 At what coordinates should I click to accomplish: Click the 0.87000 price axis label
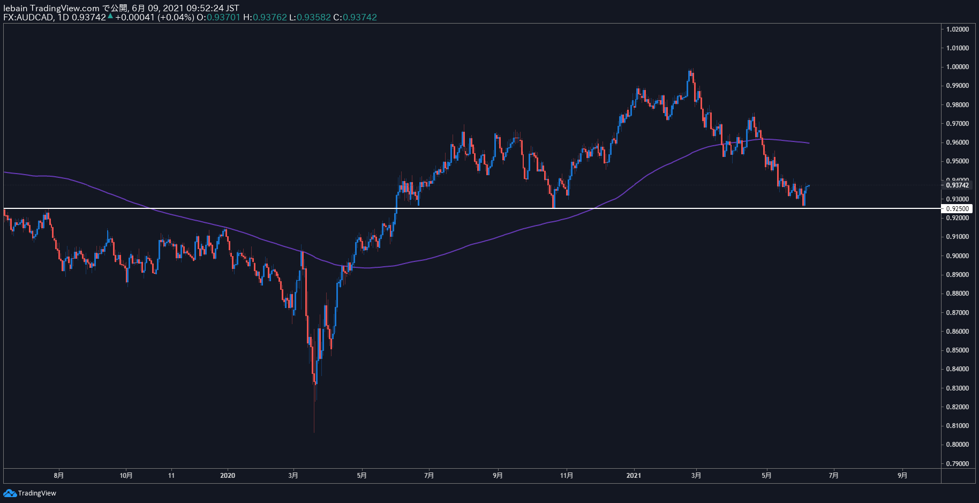[957, 313]
